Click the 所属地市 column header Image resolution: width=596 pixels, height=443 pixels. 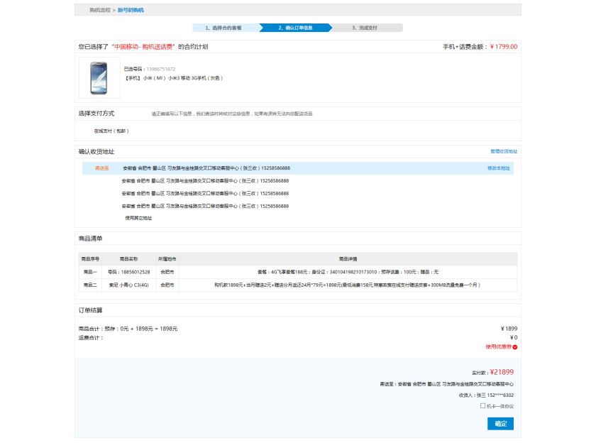(167, 259)
